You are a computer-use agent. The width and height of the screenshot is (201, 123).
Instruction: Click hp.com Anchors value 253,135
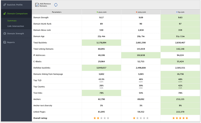180,99
